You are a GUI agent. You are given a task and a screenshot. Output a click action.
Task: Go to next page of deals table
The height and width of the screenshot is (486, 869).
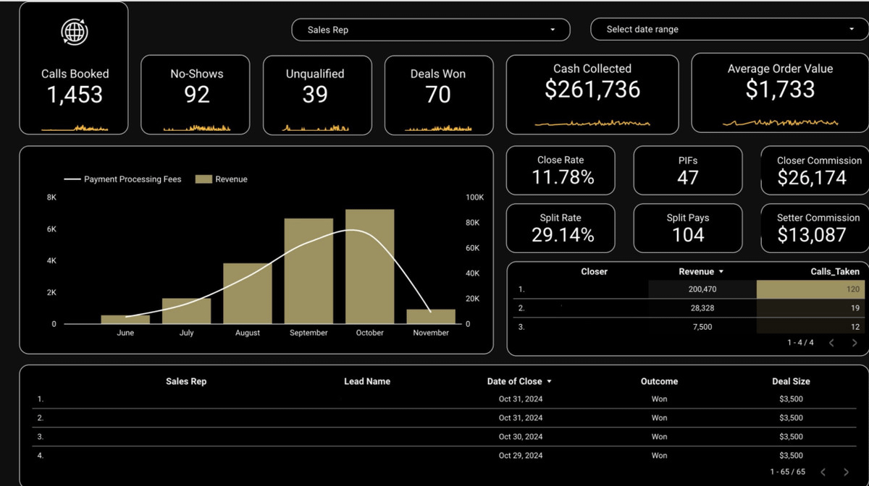tap(846, 471)
